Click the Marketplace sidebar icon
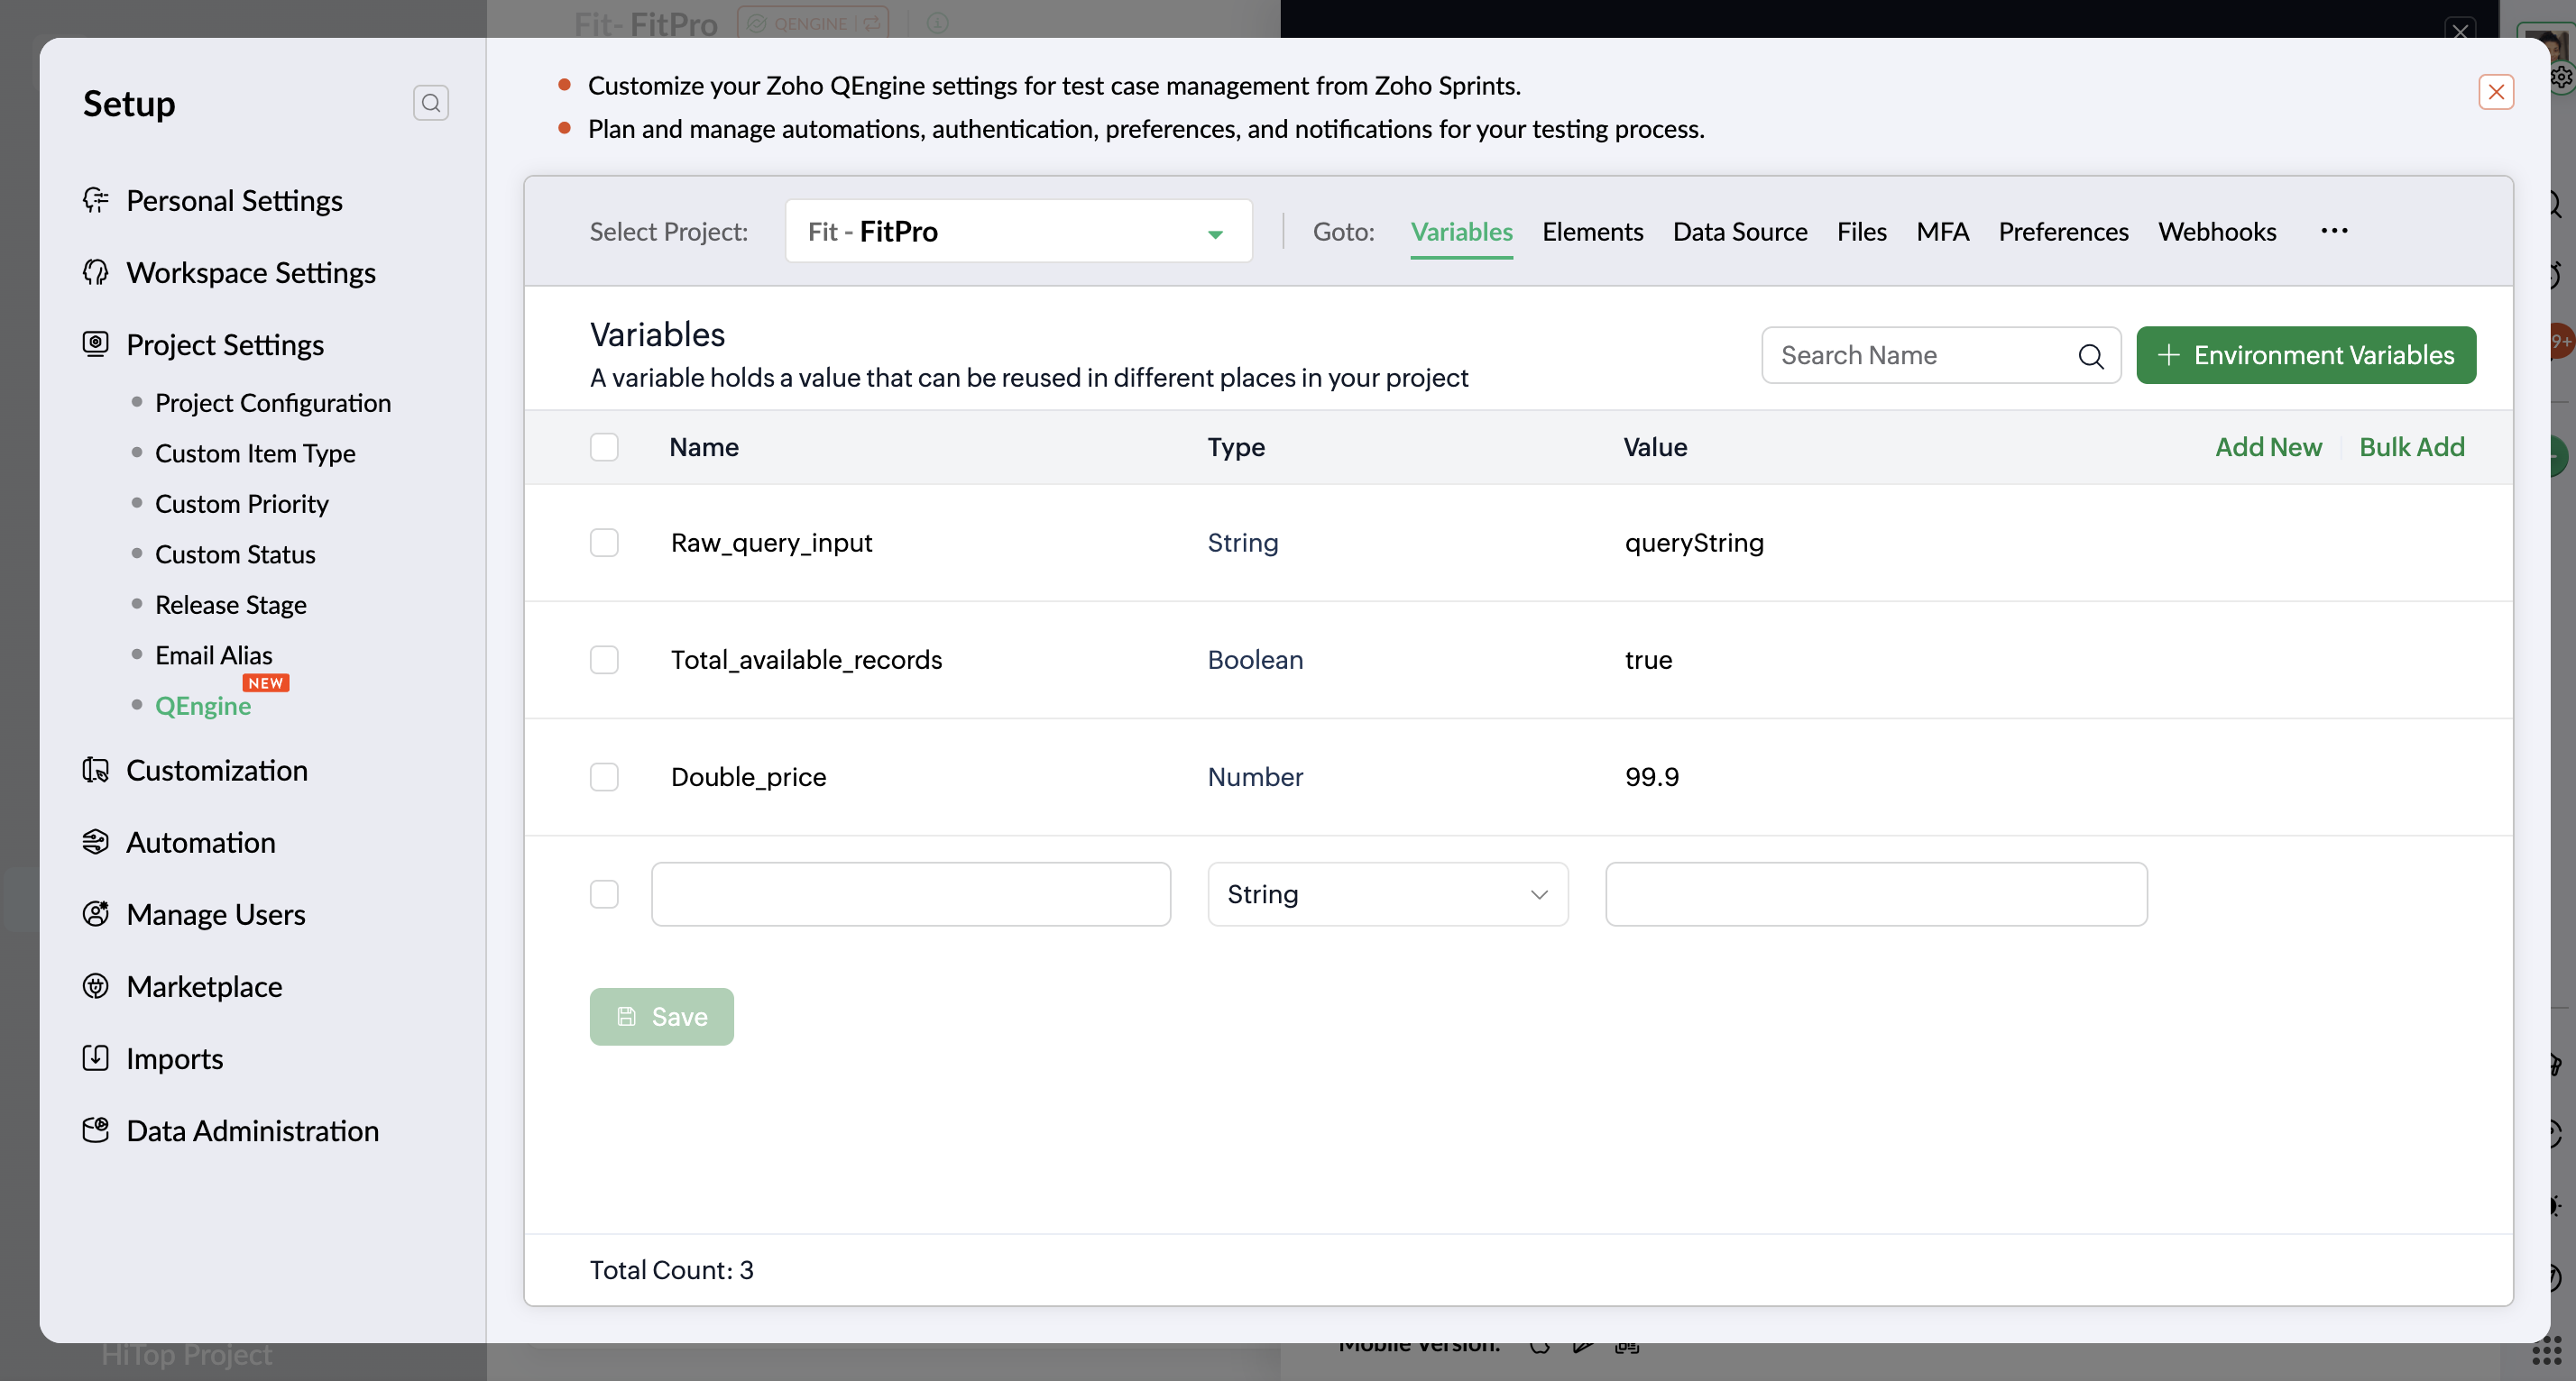 point(96,985)
